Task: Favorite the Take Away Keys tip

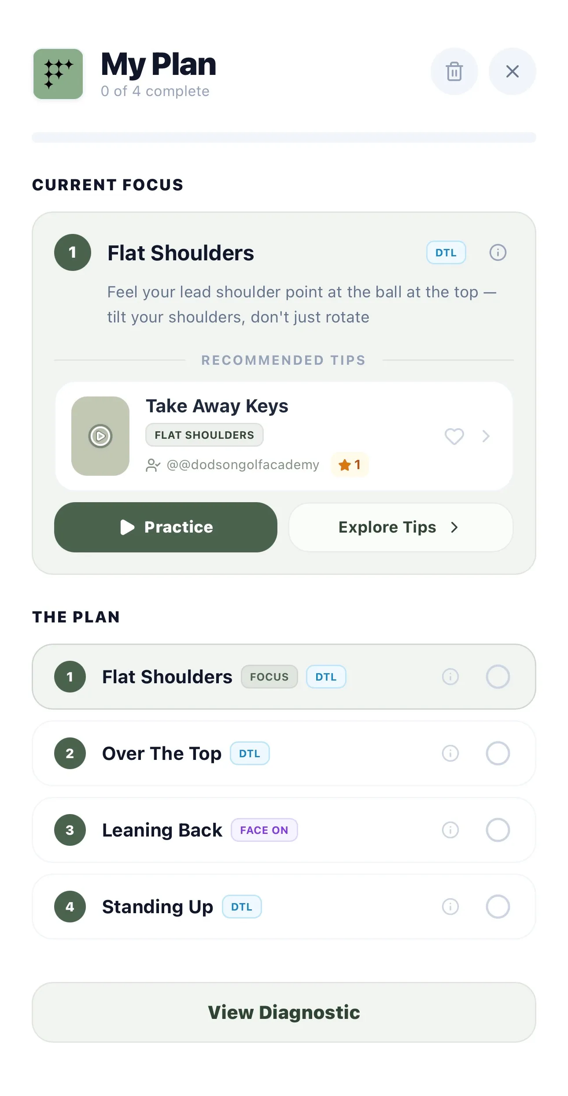Action: pos(454,436)
